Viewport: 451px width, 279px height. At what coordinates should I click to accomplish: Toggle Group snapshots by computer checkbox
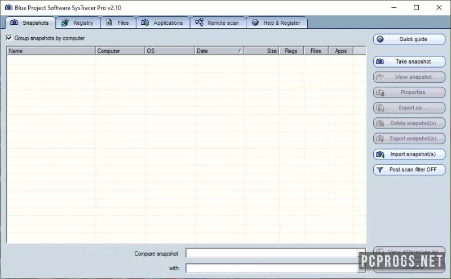[9, 38]
